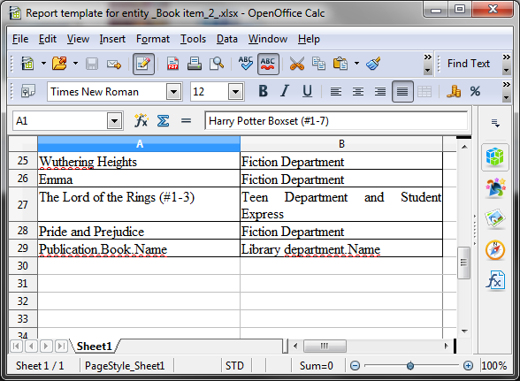
Task: Open the Data menu
Action: pos(226,39)
